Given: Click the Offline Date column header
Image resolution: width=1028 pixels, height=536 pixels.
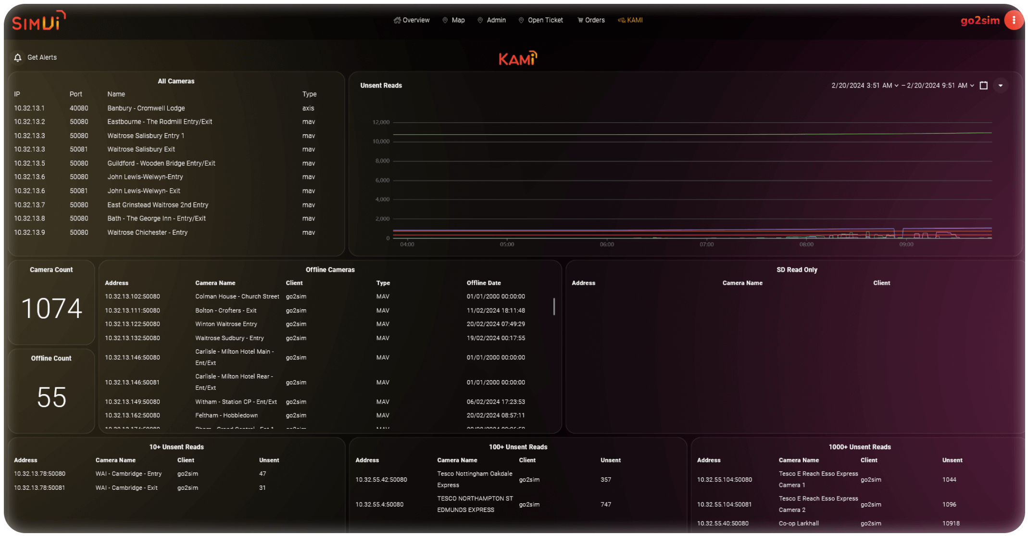Looking at the screenshot, I should coord(484,283).
